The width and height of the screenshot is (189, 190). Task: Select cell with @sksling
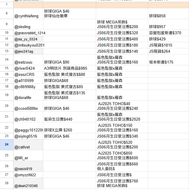[x=28, y=24]
